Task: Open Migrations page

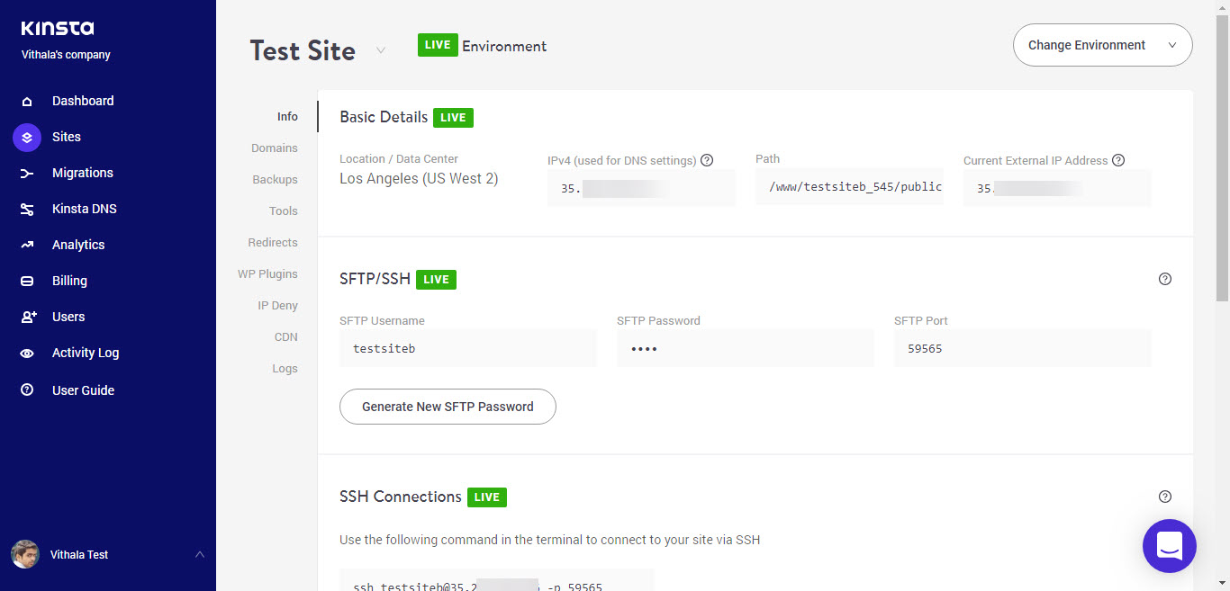Action: [83, 174]
